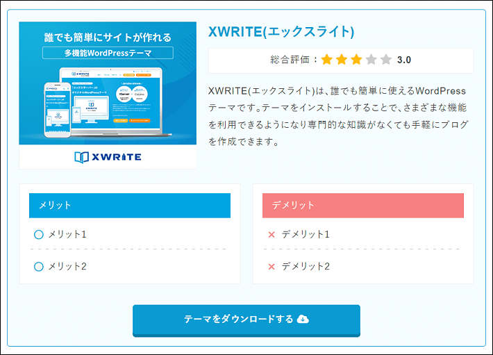Screen dimensions: 493x355
Task: Click the theme description paragraph
Action: pyautogui.click(x=339, y=116)
